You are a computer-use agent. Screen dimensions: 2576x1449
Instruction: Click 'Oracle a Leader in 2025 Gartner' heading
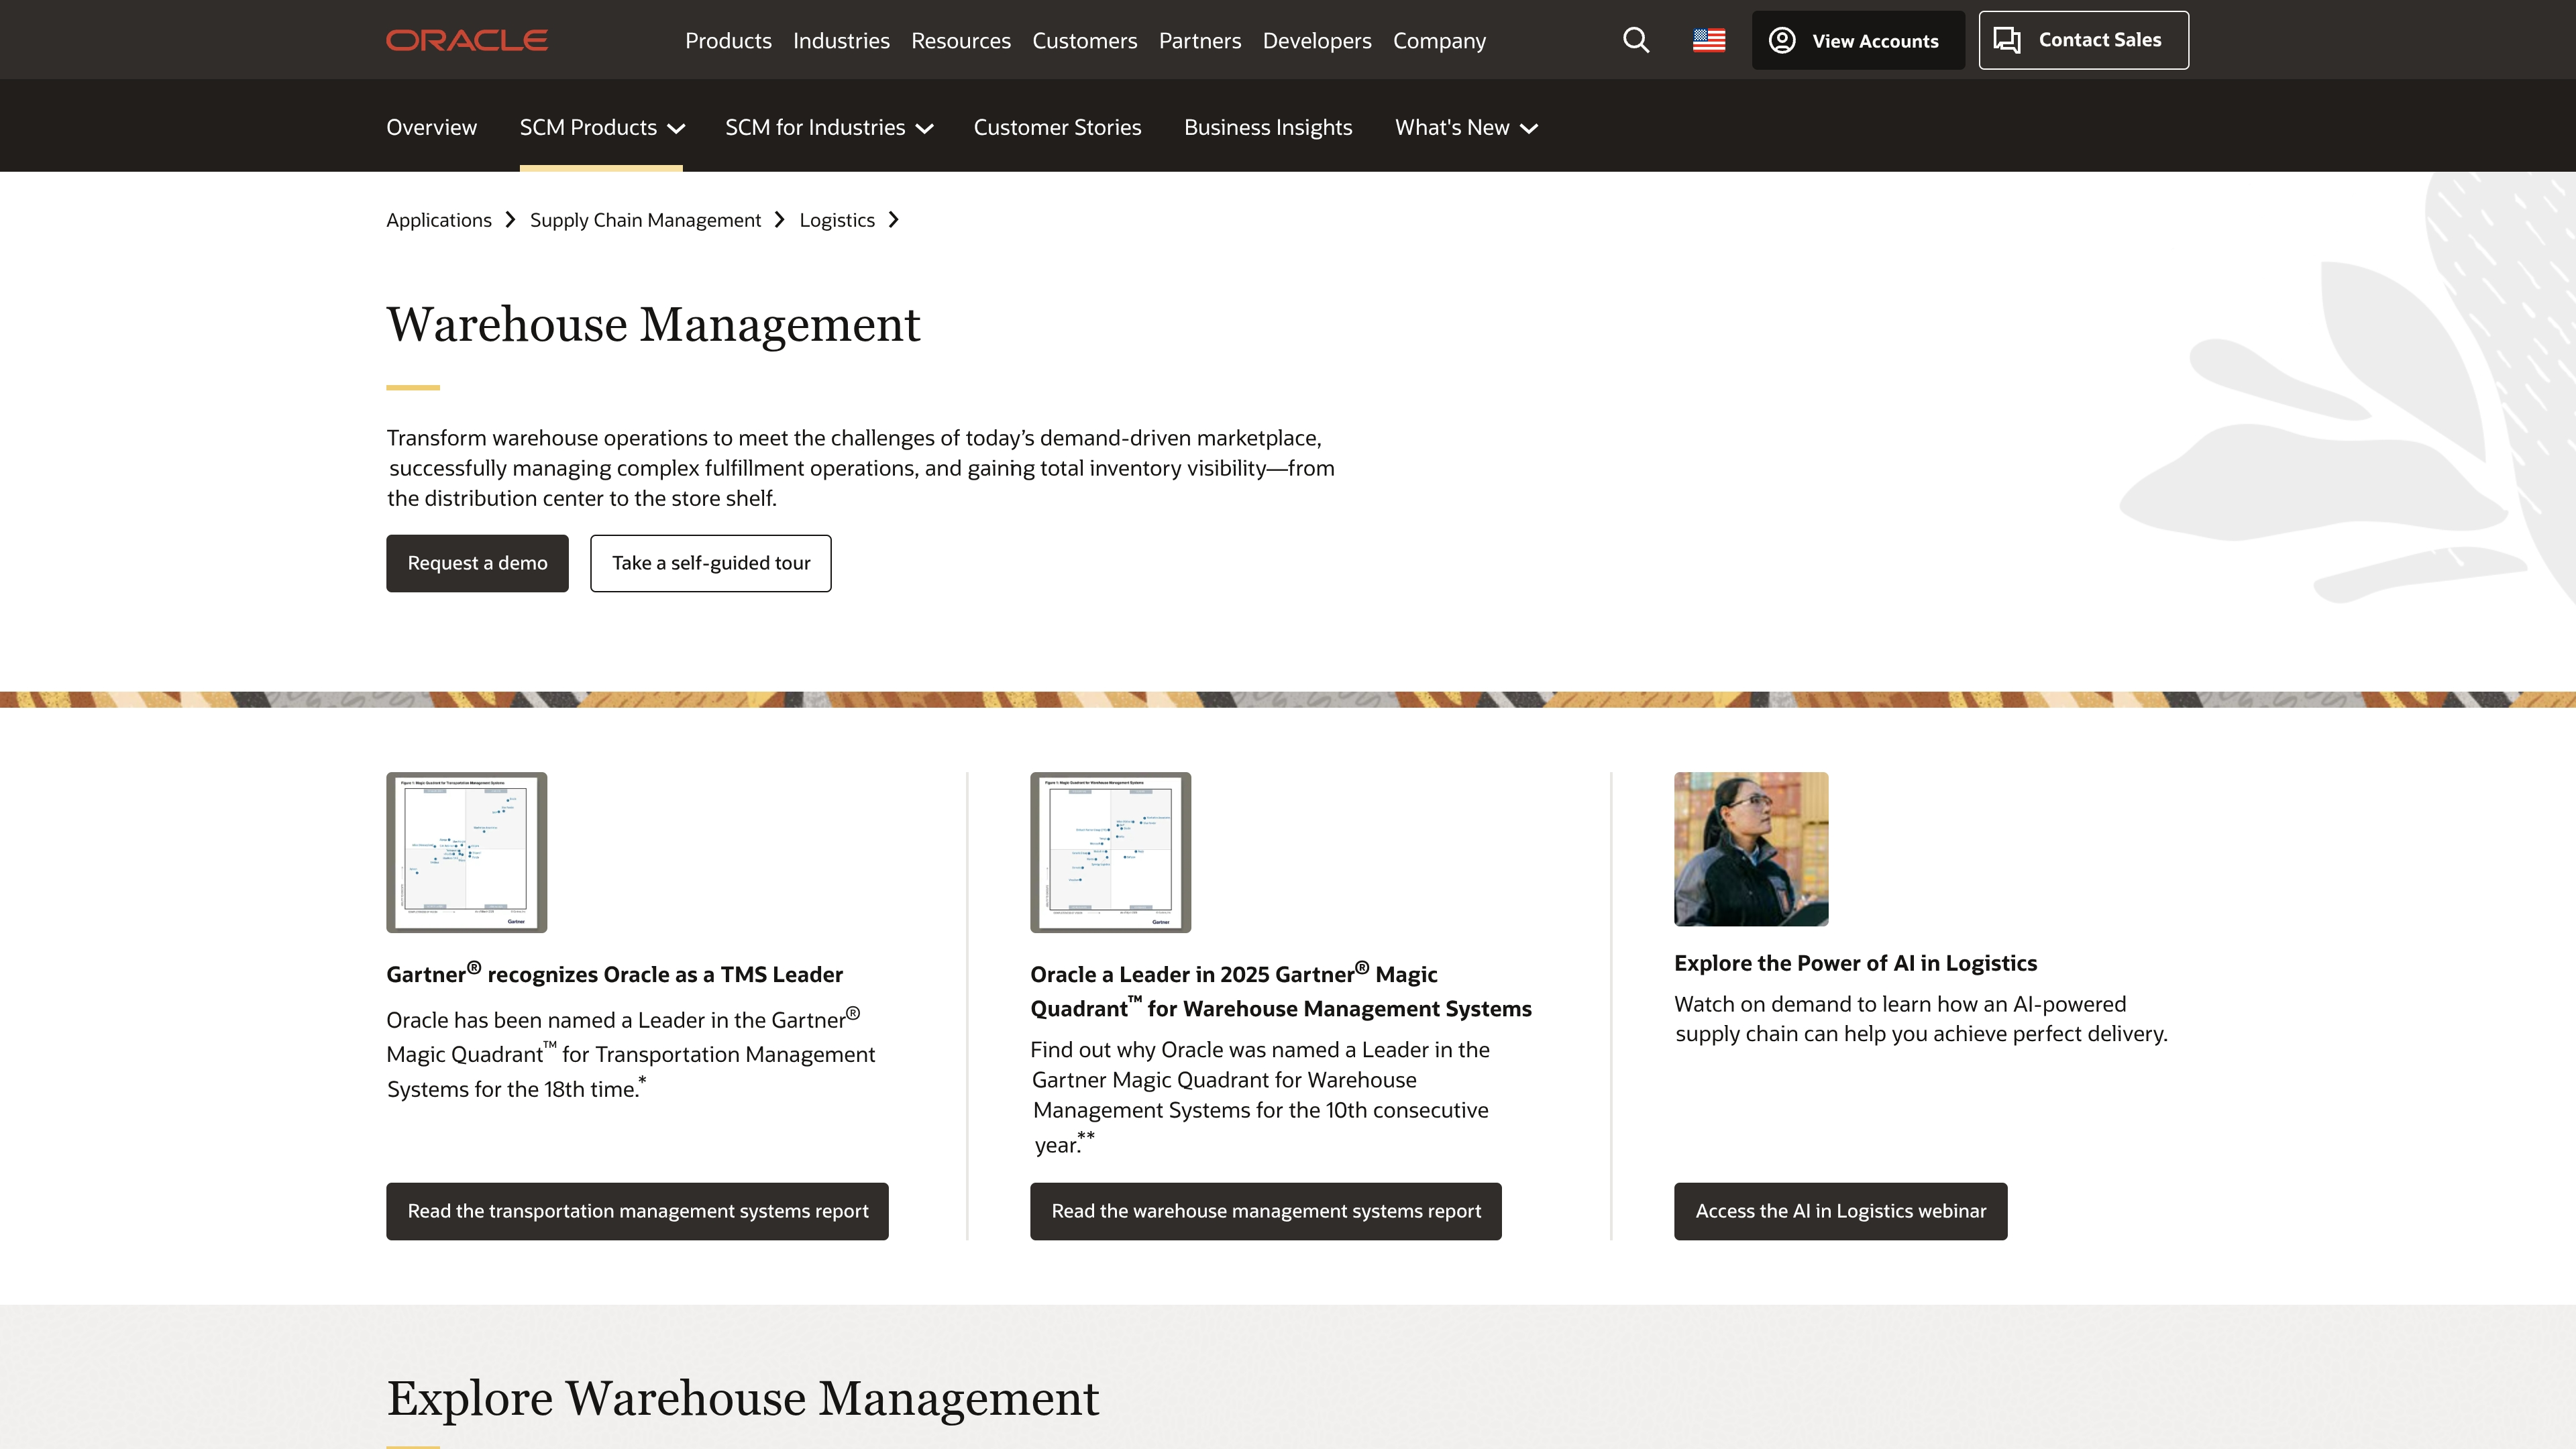tap(1280, 990)
